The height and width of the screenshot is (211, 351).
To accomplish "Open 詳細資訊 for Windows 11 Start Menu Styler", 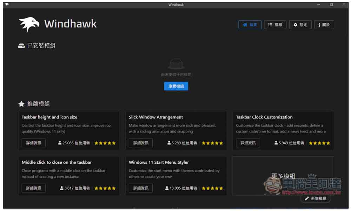I will pos(141,188).
